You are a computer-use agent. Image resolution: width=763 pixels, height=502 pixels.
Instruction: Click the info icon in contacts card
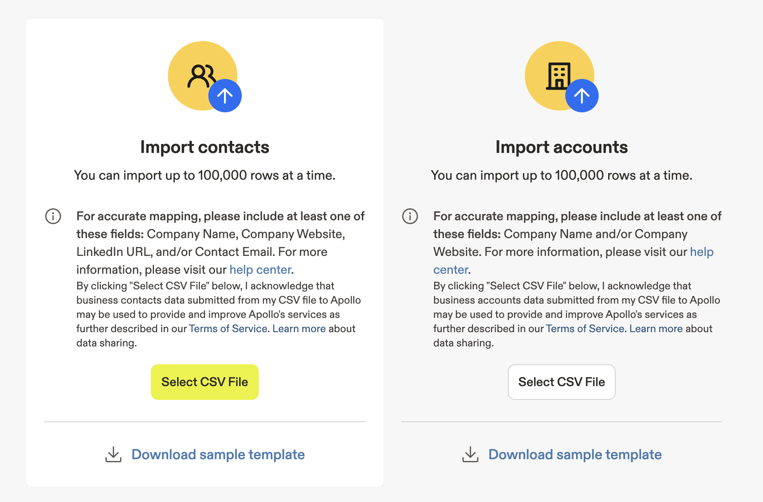53,216
